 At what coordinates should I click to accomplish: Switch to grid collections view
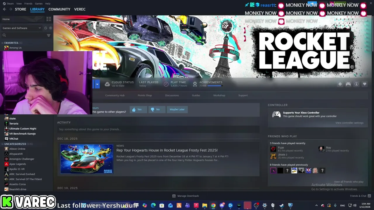pyautogui.click(x=49, y=19)
